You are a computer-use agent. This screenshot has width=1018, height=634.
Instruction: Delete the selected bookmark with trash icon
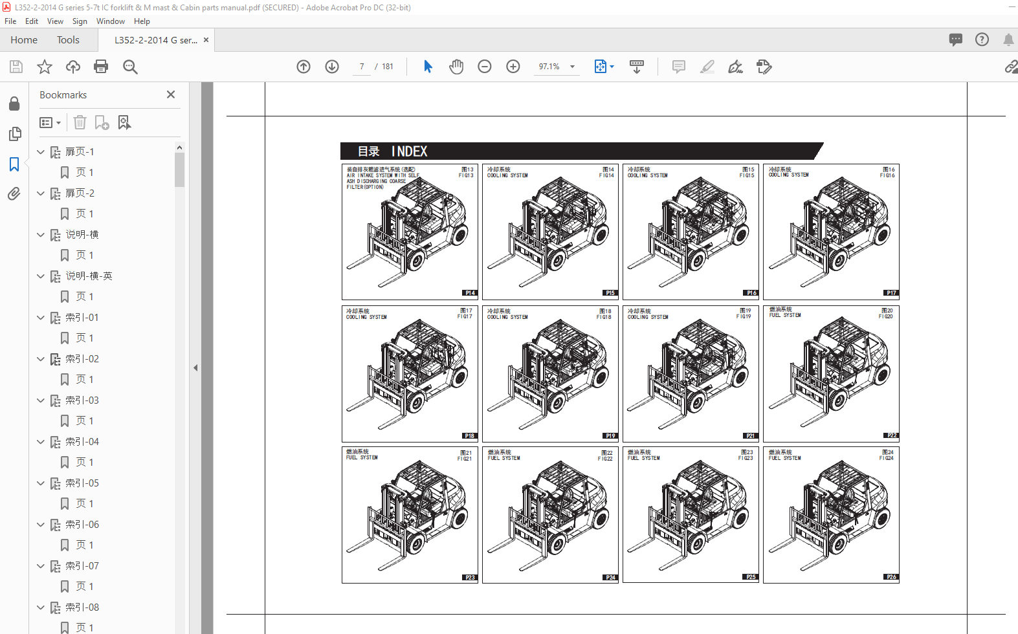80,122
